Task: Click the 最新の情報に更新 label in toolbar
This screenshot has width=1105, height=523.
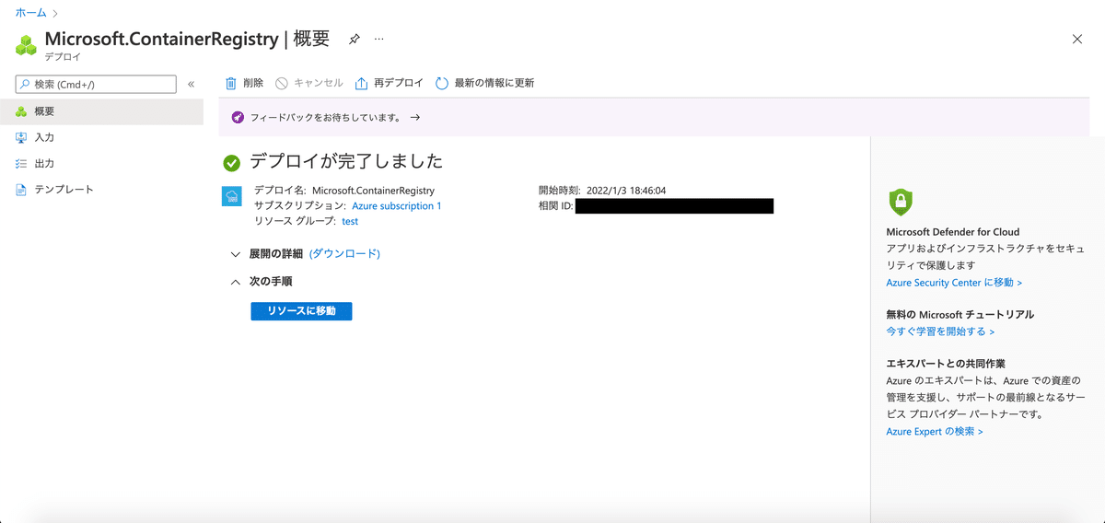Action: tap(494, 83)
